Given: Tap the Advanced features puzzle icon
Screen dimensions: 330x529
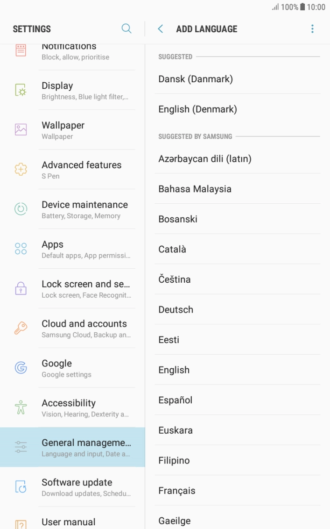Looking at the screenshot, I should 21,170.
